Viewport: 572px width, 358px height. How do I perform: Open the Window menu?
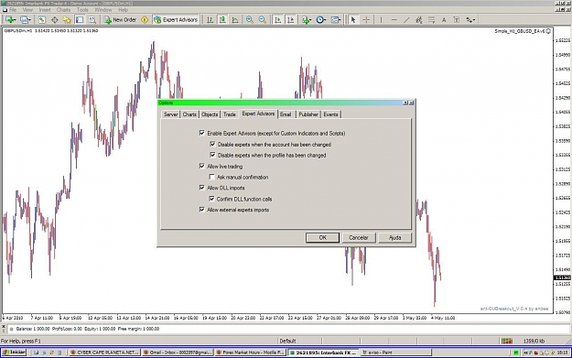(103, 10)
